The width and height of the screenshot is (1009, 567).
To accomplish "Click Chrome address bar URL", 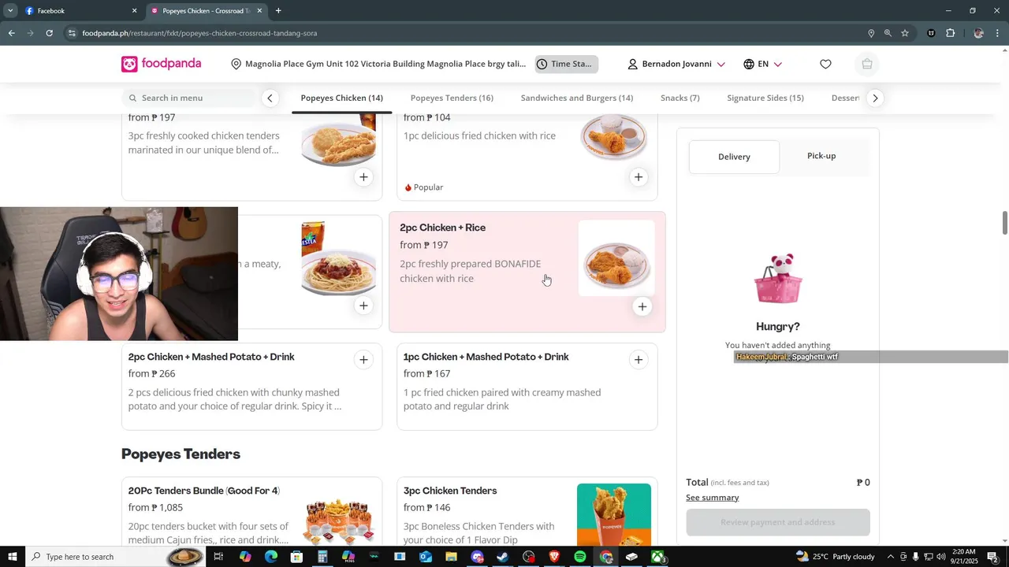I will click(199, 33).
